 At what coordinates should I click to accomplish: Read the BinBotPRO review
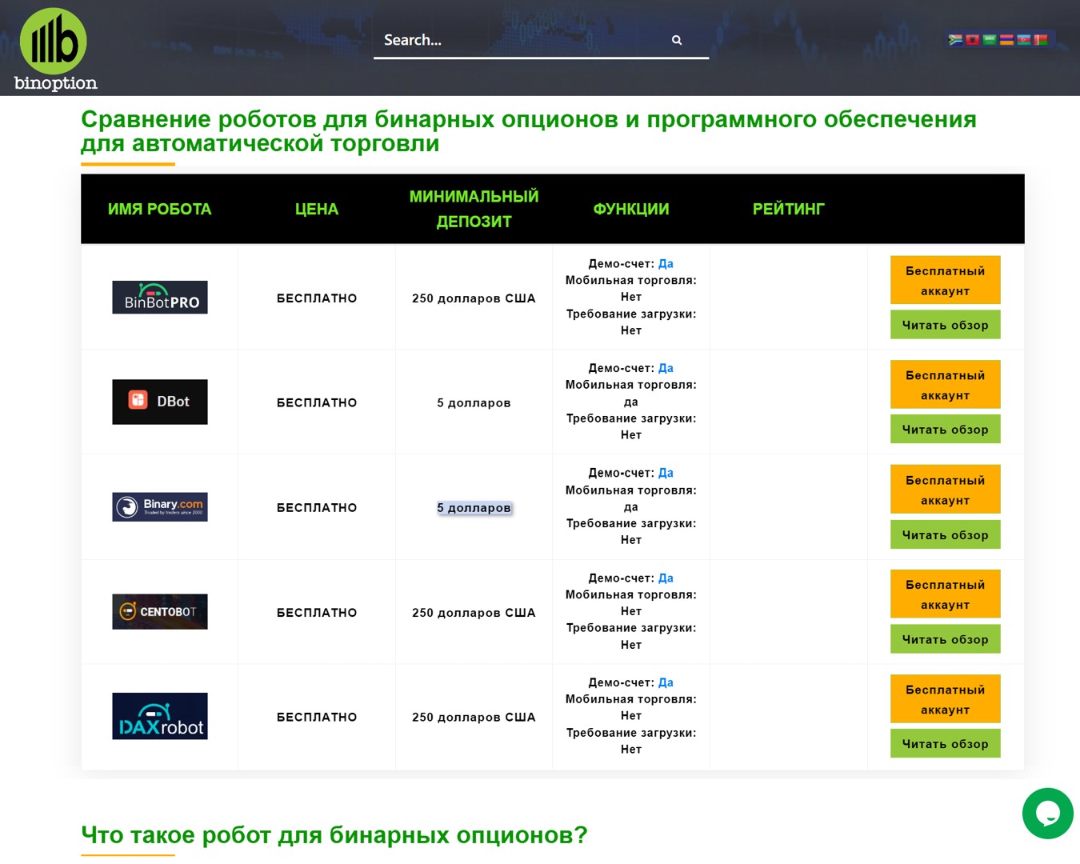946,325
